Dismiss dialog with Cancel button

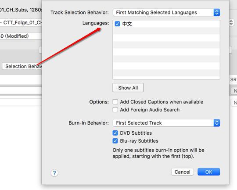(x=183, y=172)
